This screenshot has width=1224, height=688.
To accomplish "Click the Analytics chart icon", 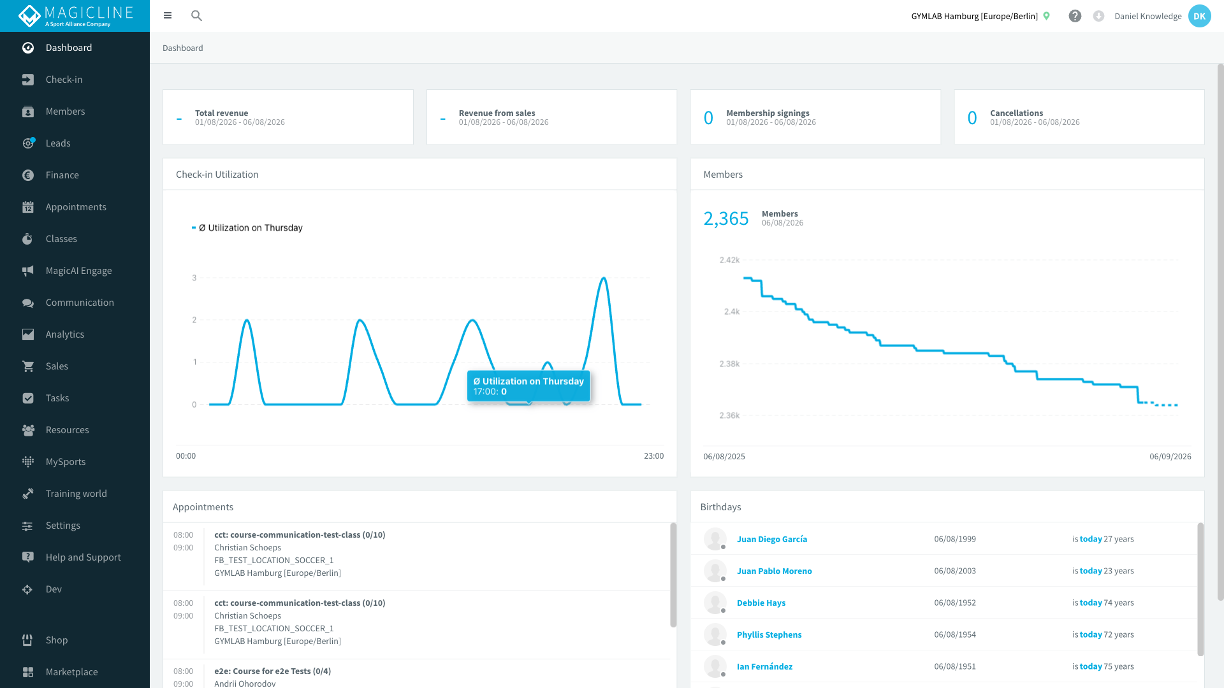I will (x=28, y=334).
